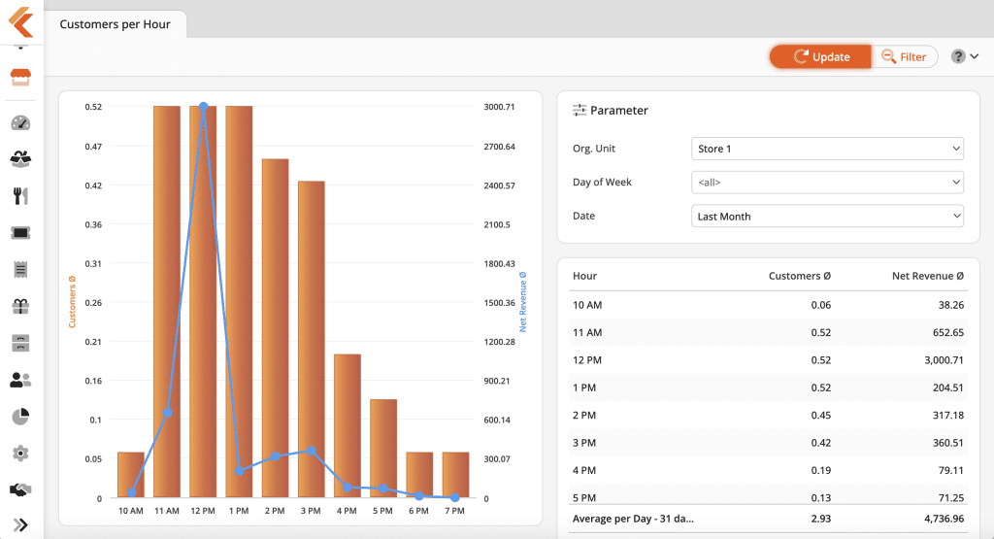The width and height of the screenshot is (994, 539).
Task: Click the Filter button
Action: (x=905, y=56)
